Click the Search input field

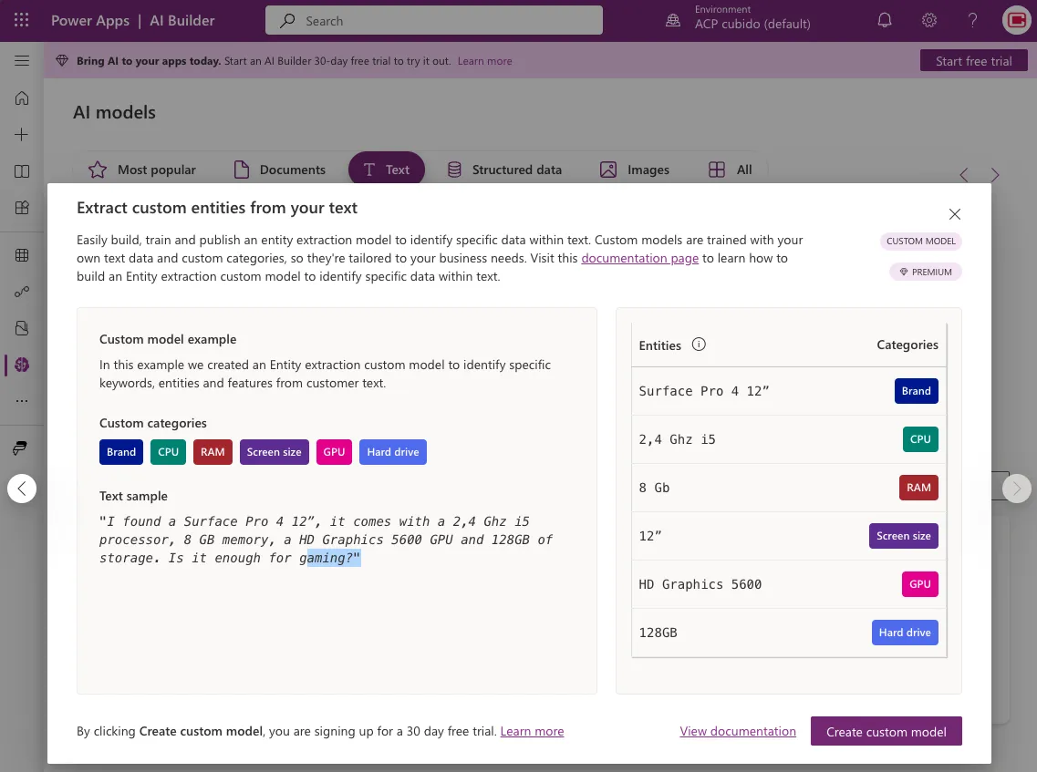[x=434, y=20]
